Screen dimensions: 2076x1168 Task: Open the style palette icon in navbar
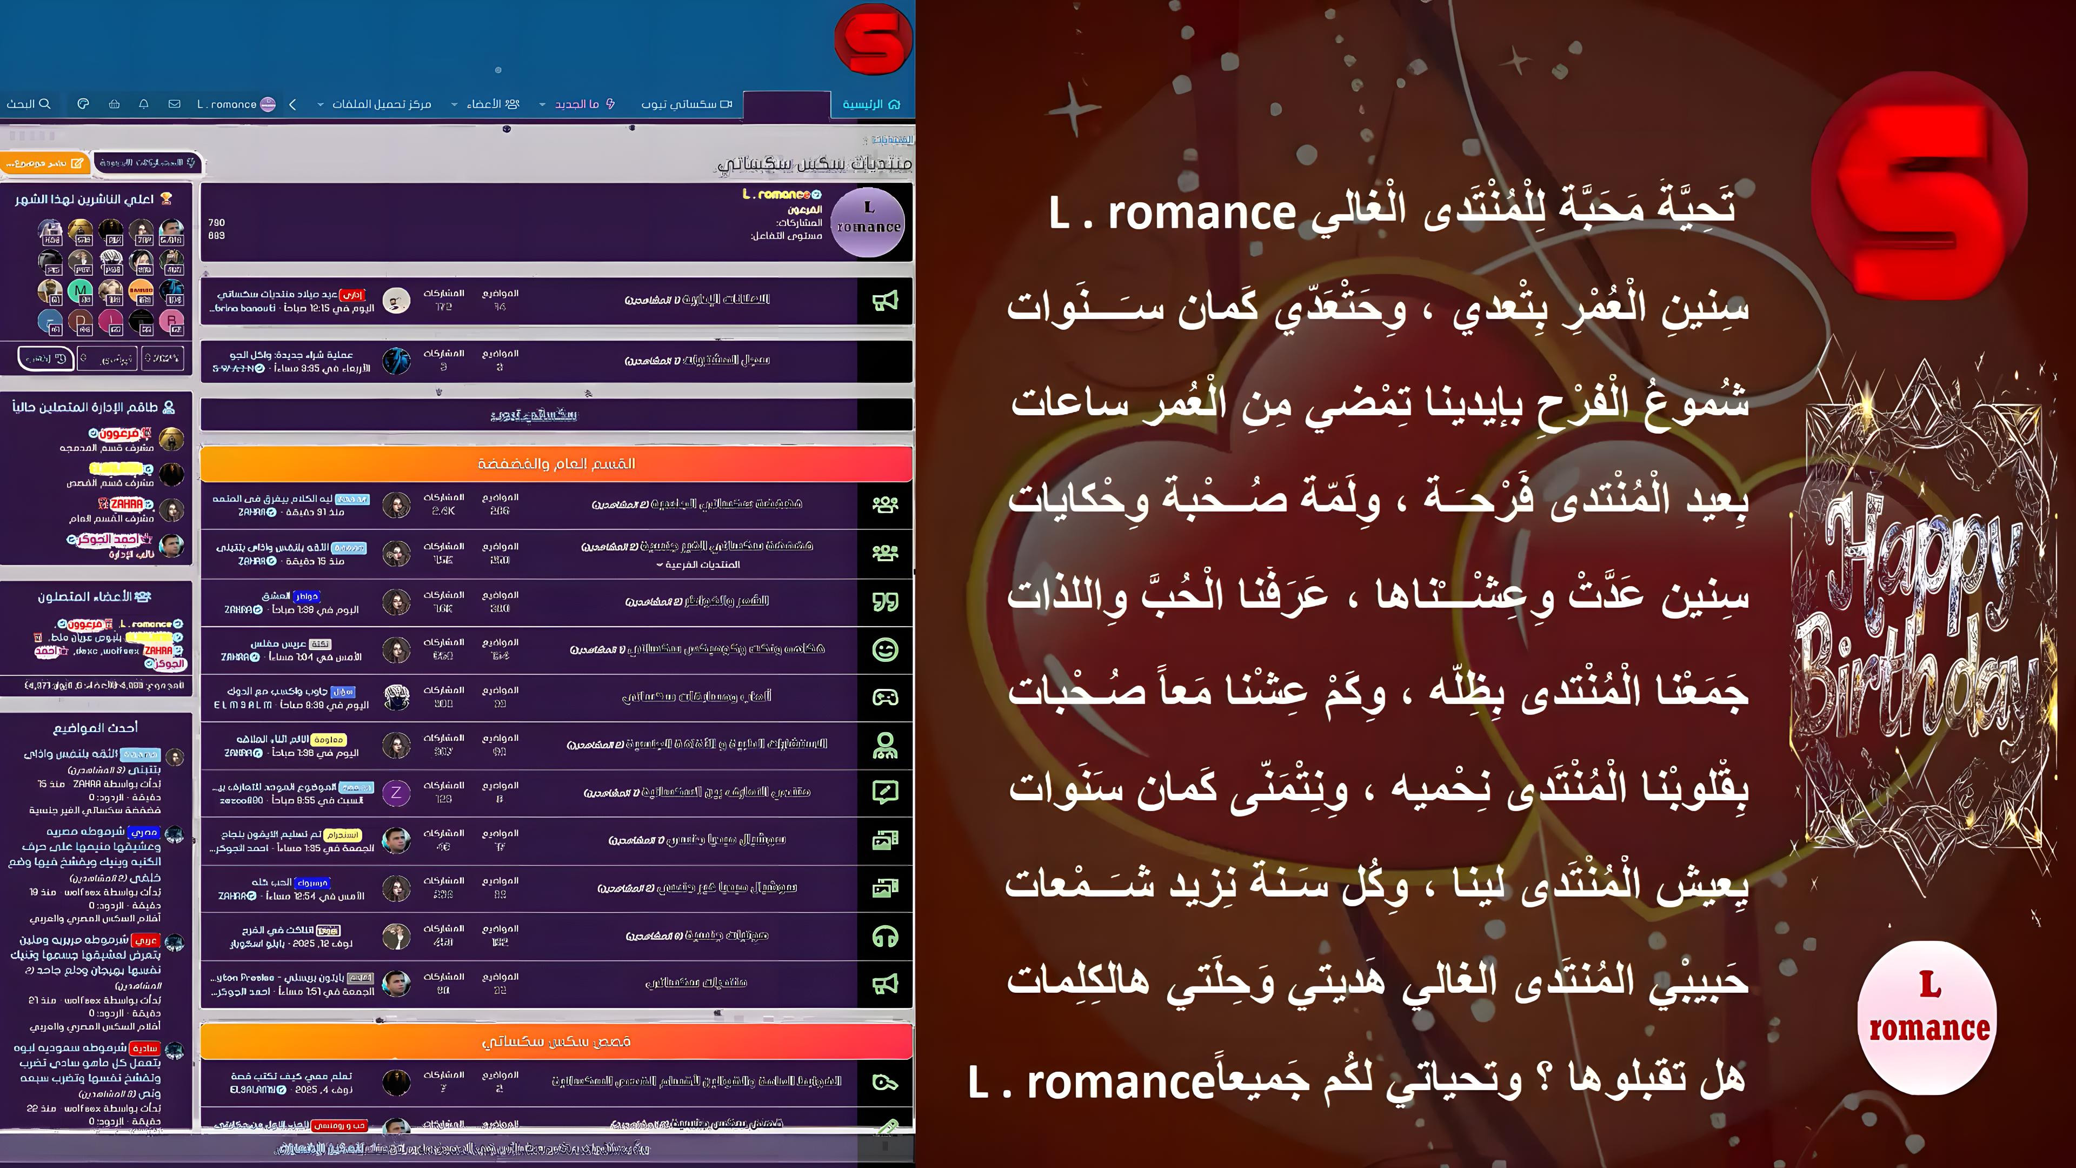click(82, 104)
